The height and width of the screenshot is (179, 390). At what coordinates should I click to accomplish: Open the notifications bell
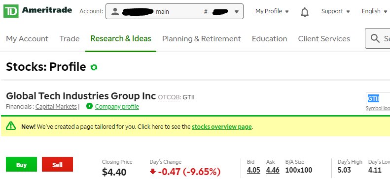(304, 12)
